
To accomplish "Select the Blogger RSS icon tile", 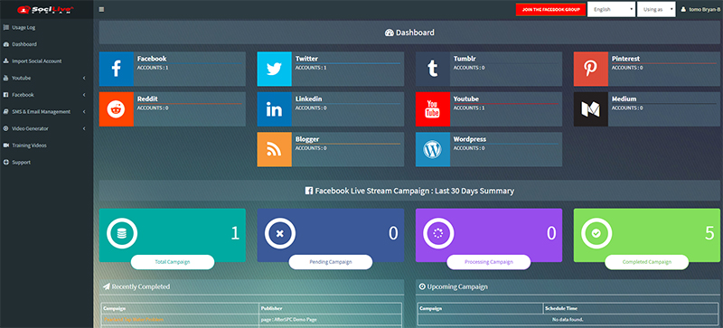I will pyautogui.click(x=275, y=149).
